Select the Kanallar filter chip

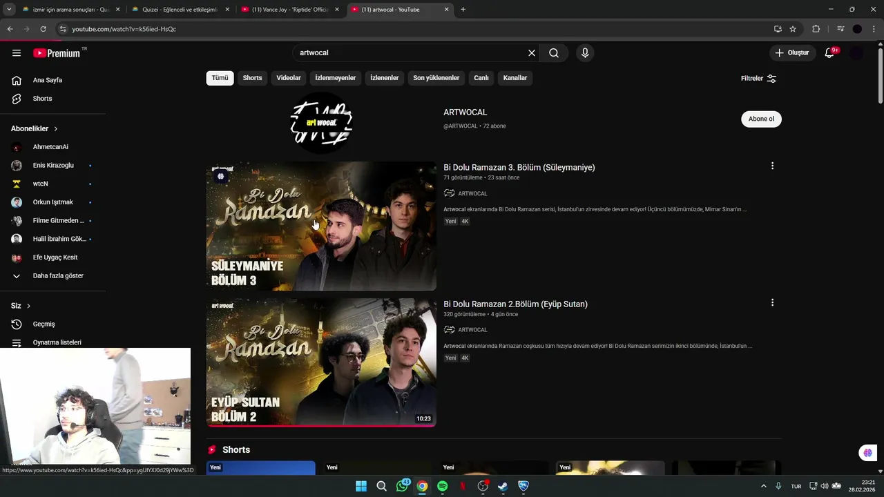point(515,78)
